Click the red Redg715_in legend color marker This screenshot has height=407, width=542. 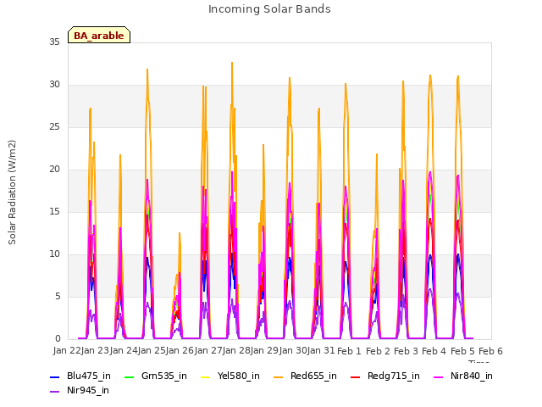[356, 376]
